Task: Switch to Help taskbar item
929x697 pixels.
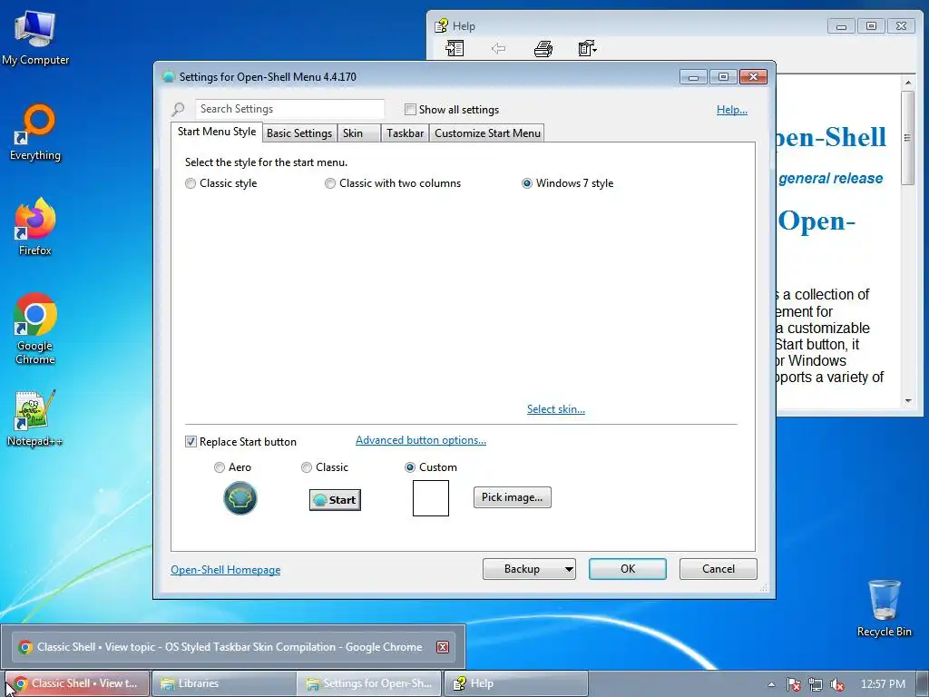Action: 515,683
